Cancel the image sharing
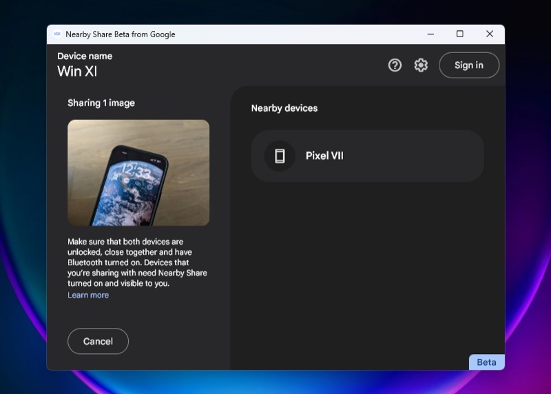The width and height of the screenshot is (551, 394). (98, 341)
